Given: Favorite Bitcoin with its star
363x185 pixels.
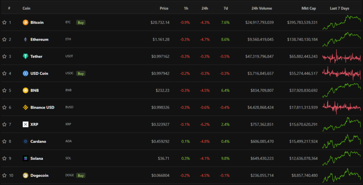Looking at the screenshot, I should 4,22.
